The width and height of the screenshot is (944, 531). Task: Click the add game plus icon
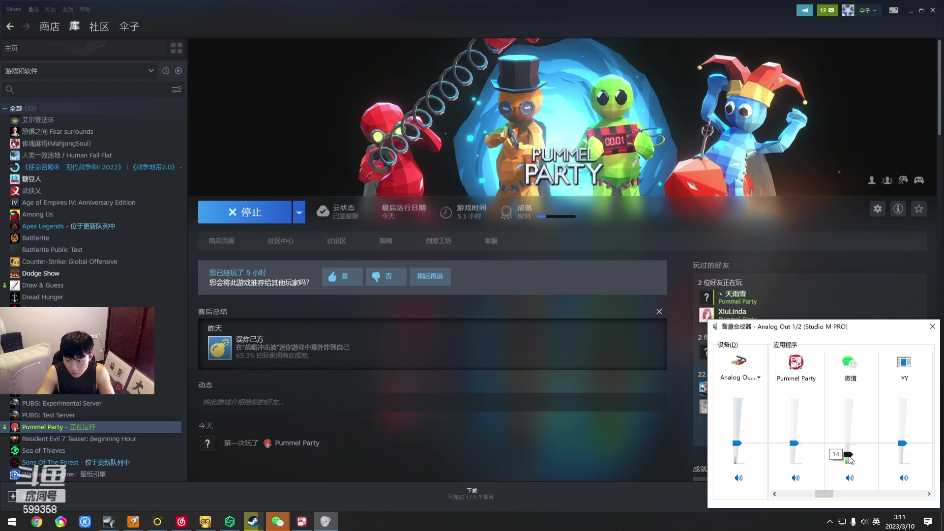(x=12, y=496)
